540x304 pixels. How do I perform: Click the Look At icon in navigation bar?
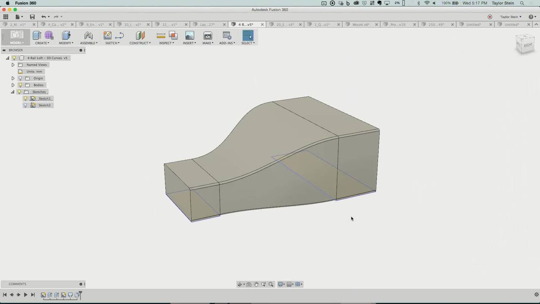pyautogui.click(x=249, y=284)
